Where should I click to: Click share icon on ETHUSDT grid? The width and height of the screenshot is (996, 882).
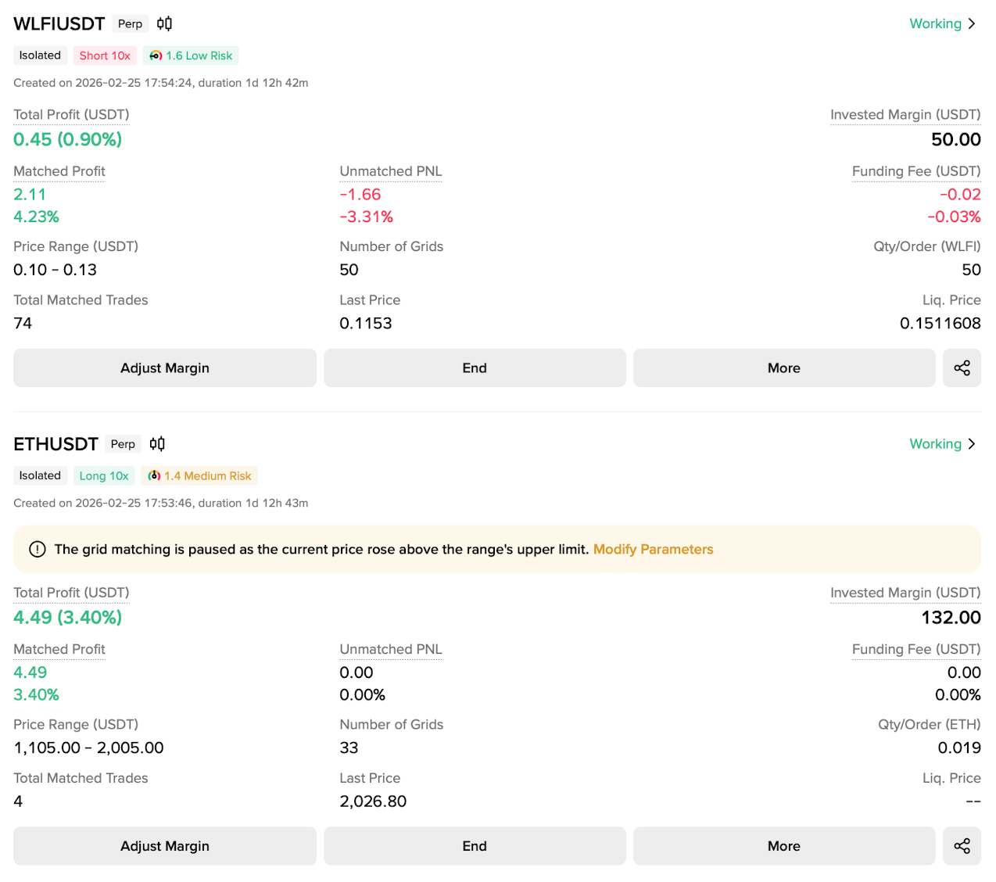962,846
